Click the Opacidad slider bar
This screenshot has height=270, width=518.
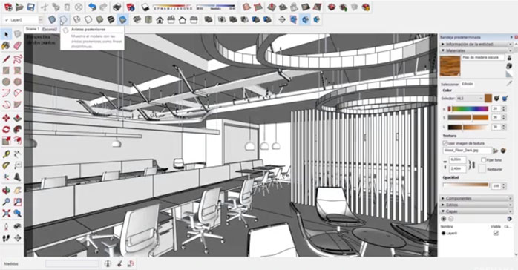(x=466, y=185)
